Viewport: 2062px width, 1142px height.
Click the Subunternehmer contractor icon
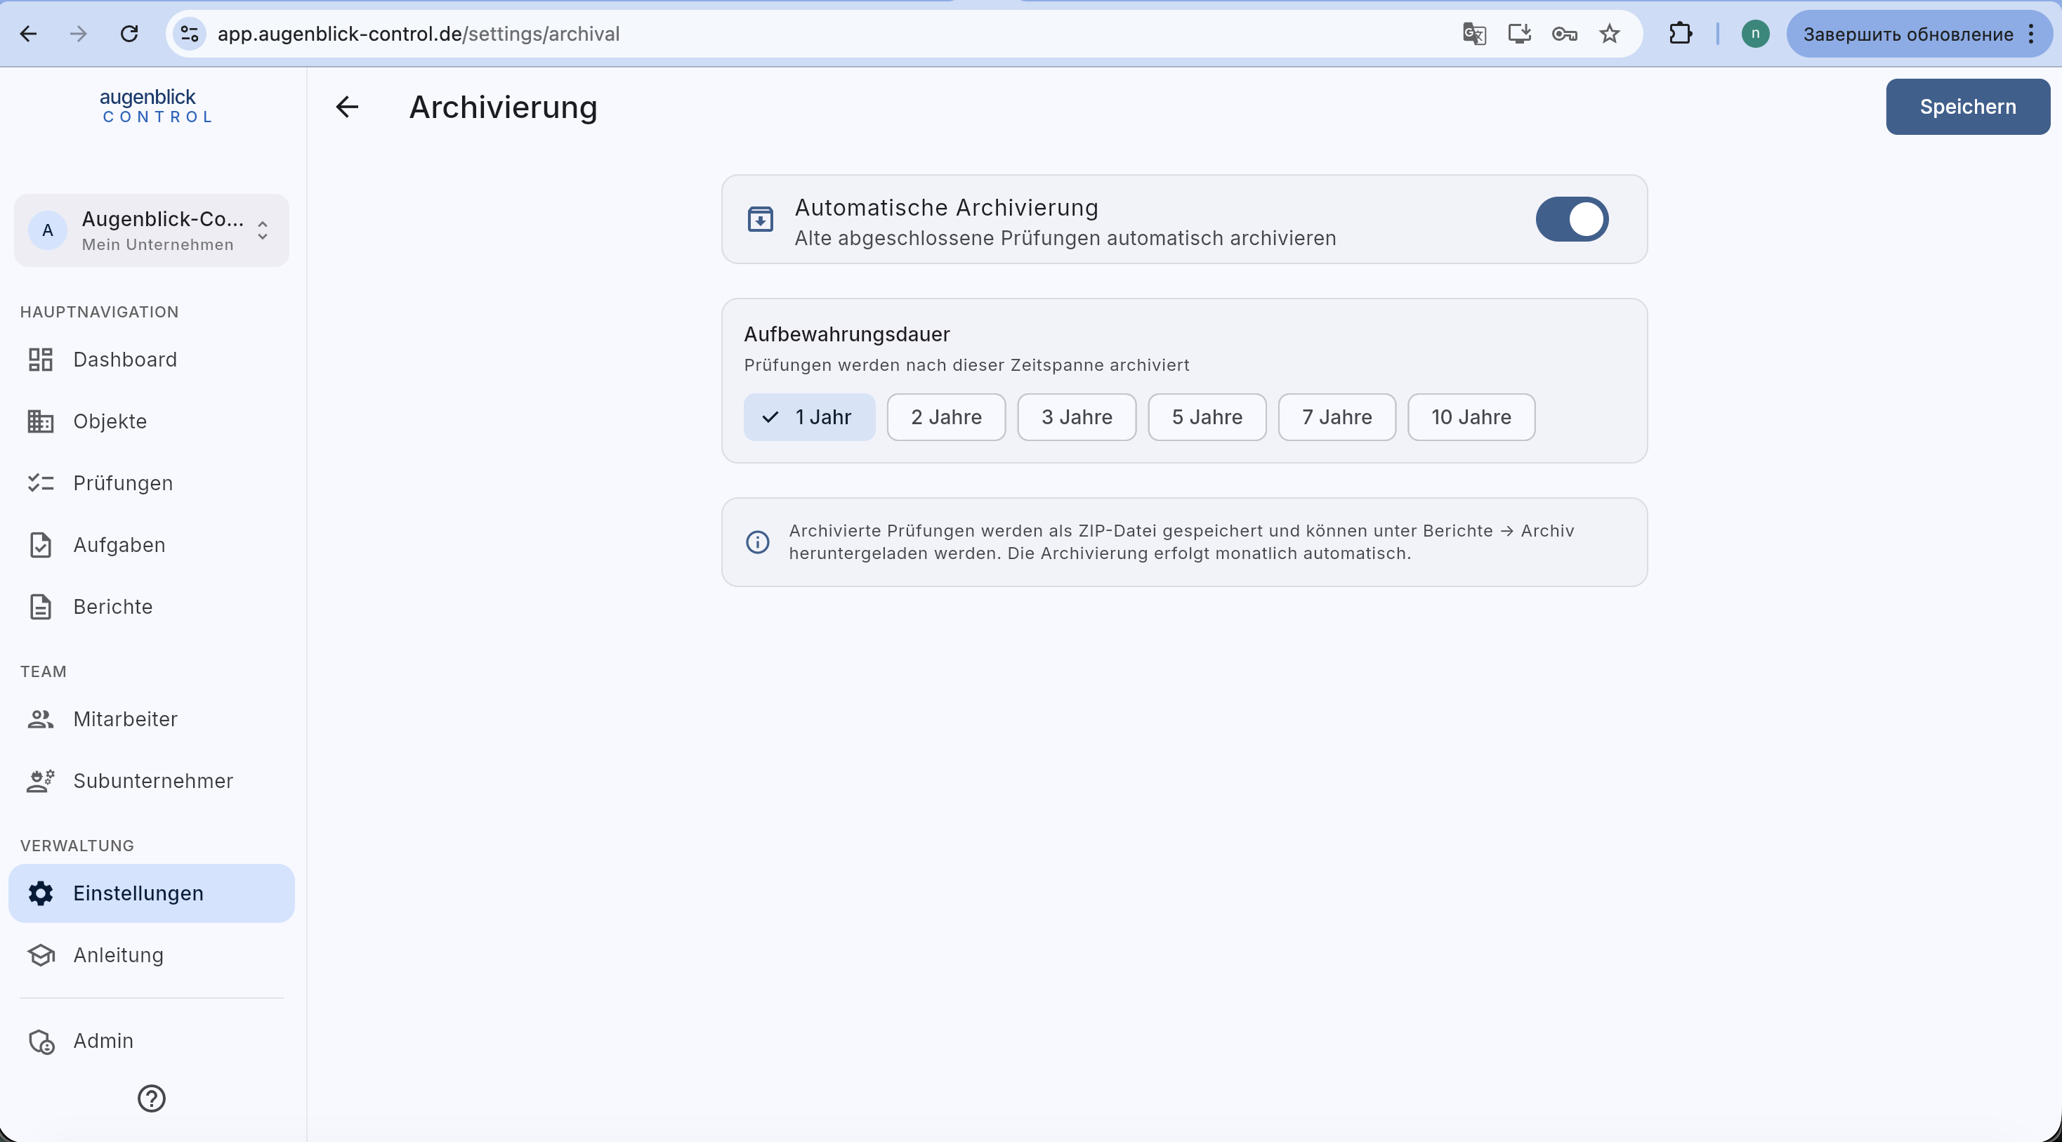tap(40, 780)
